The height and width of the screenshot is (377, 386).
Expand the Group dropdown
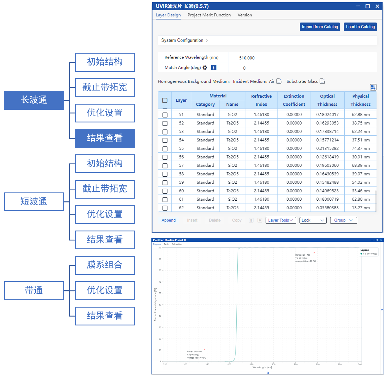pos(343,220)
